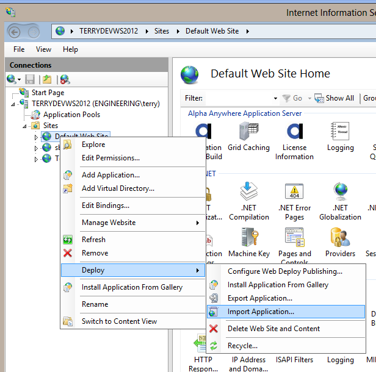376x372 pixels.
Task: Click the Up folder toolbar icon
Action: pyautogui.click(x=47, y=79)
